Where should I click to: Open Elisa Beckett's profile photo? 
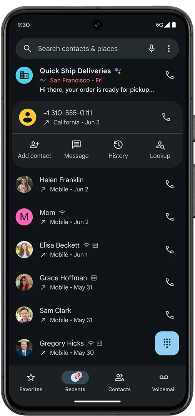(24, 250)
